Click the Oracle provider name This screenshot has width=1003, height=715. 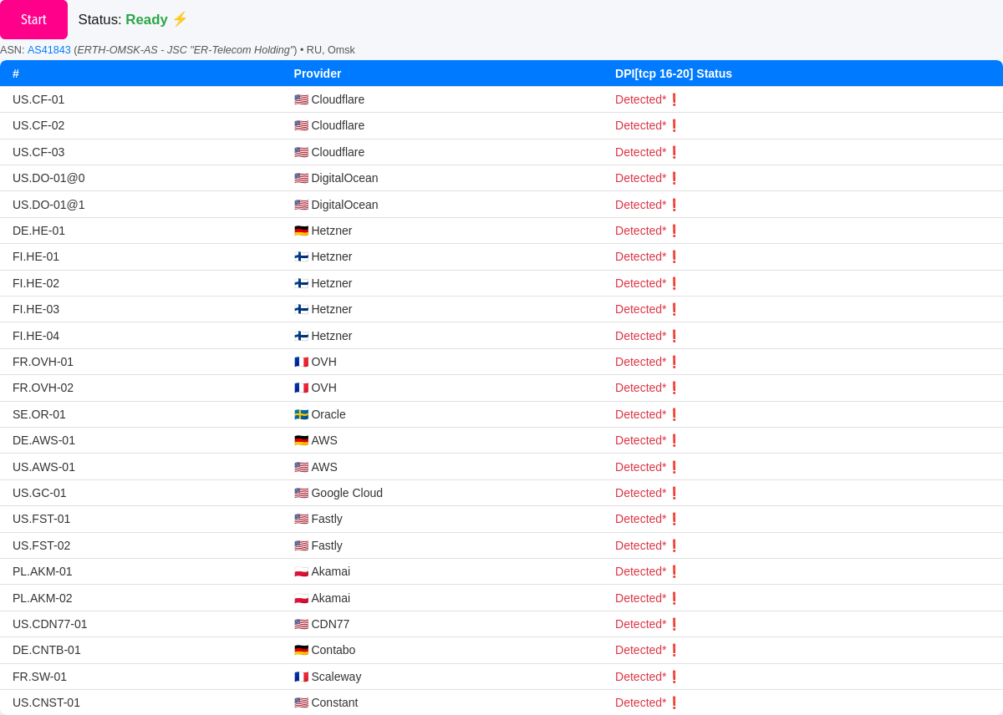click(x=328, y=414)
